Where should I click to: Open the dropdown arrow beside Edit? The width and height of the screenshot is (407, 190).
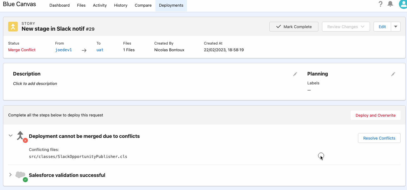[396, 26]
